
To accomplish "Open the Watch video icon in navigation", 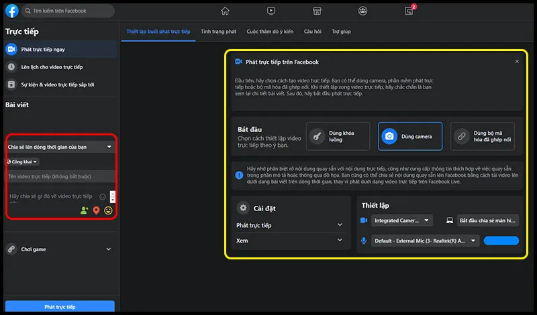I will (271, 11).
